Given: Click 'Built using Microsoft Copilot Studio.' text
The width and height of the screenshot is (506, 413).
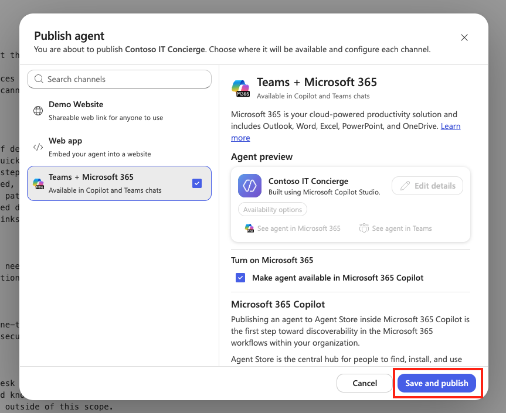Looking at the screenshot, I should [x=324, y=192].
